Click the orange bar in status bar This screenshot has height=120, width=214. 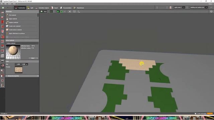click(x=210, y=113)
